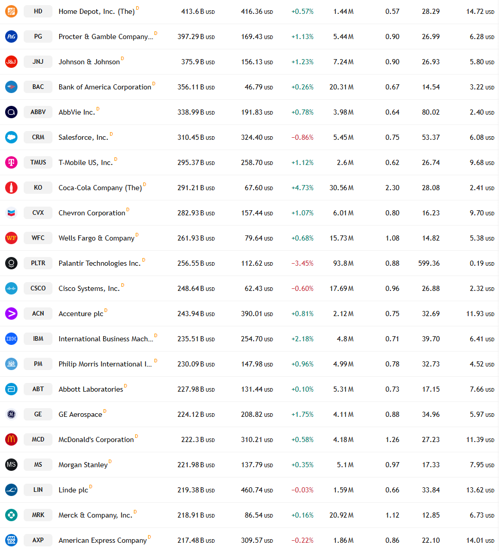Open Morgan Stanley company link
The width and height of the screenshot is (499, 551).
(x=83, y=465)
